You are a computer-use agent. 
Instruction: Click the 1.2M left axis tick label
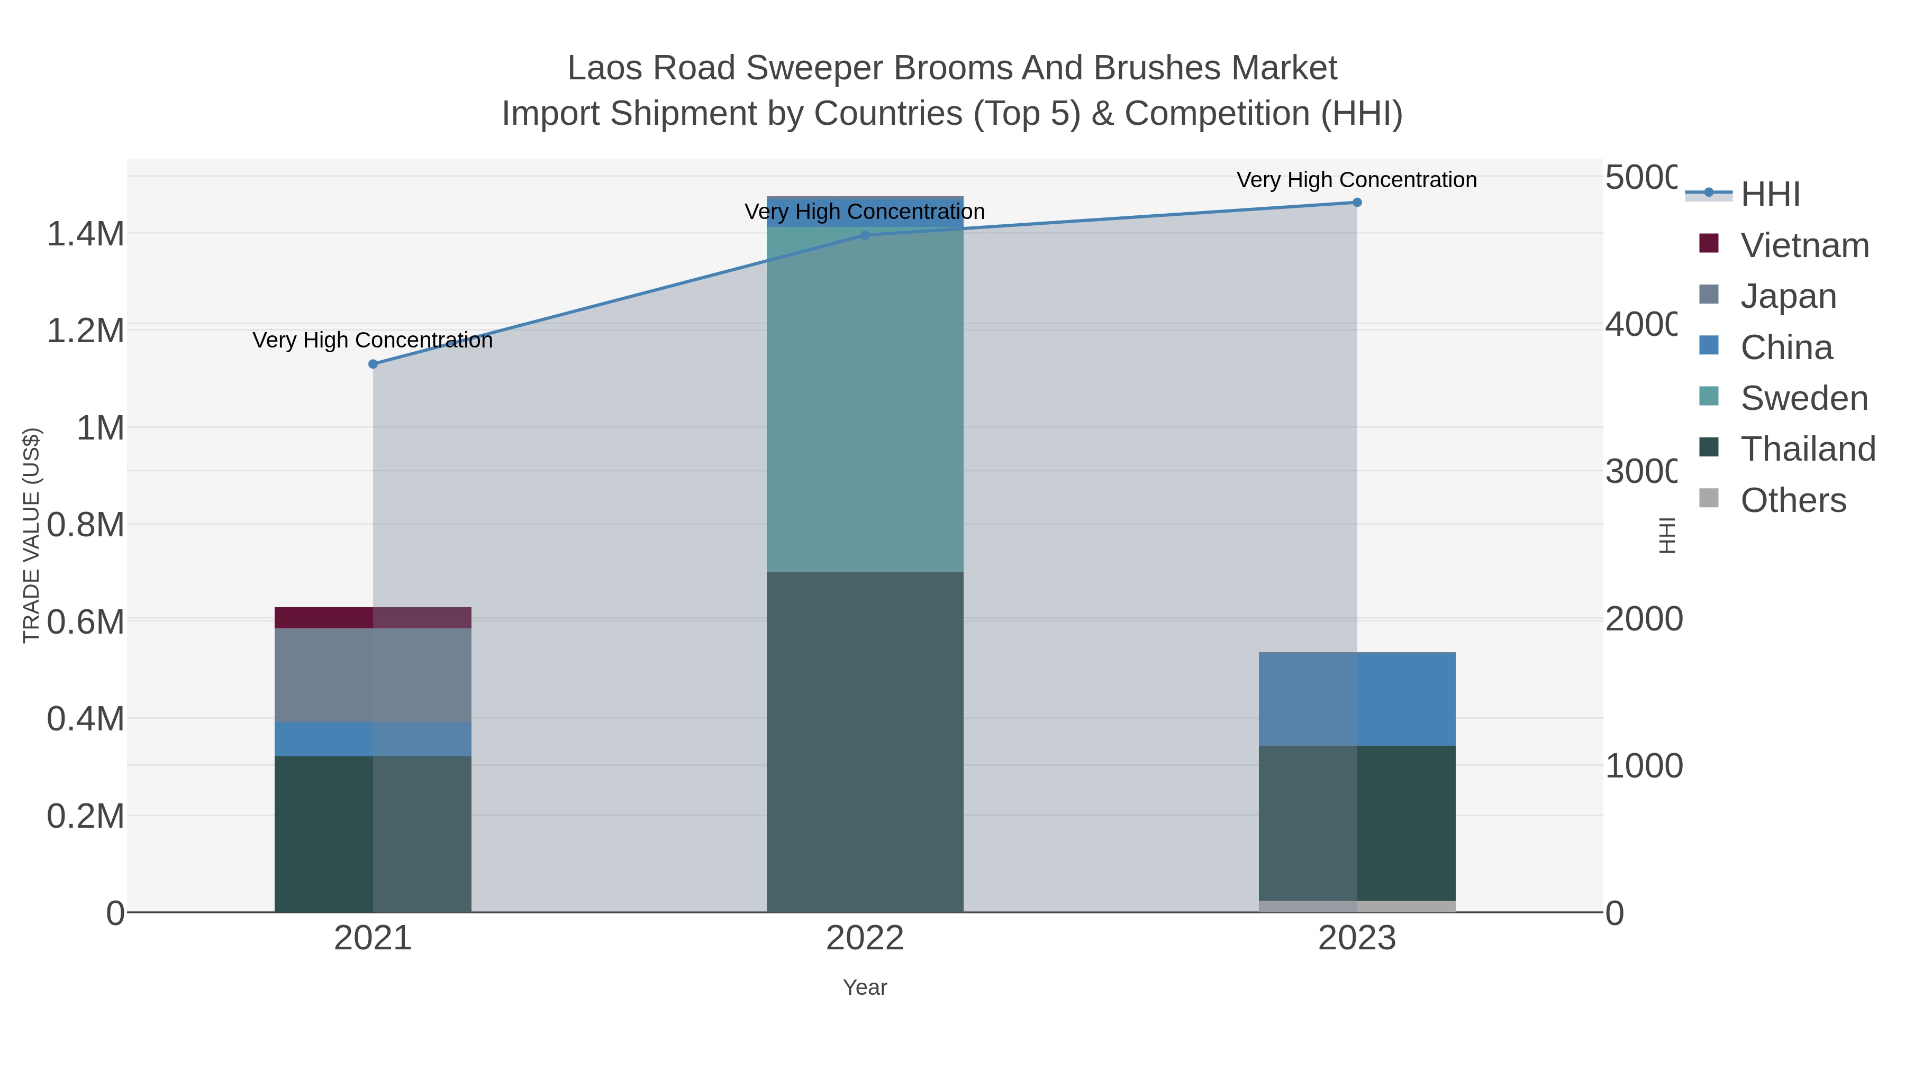click(x=86, y=331)
